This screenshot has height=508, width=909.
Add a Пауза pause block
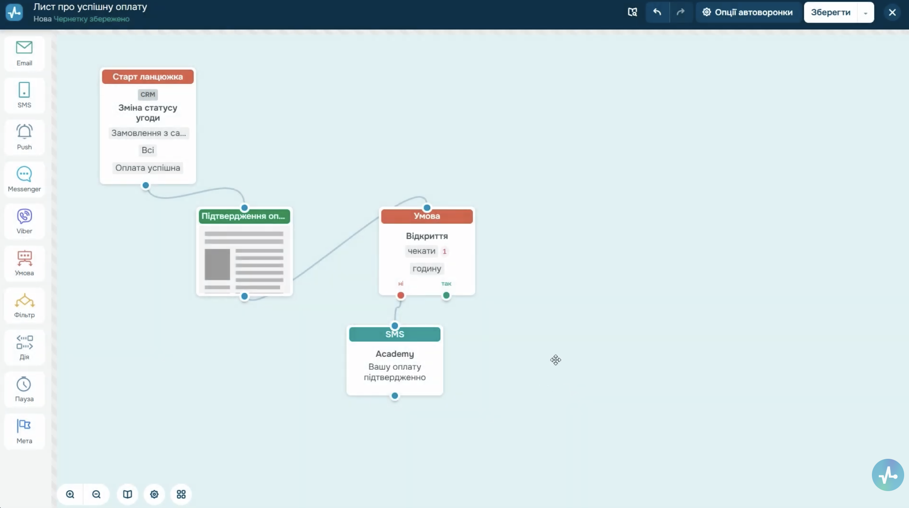(x=24, y=389)
